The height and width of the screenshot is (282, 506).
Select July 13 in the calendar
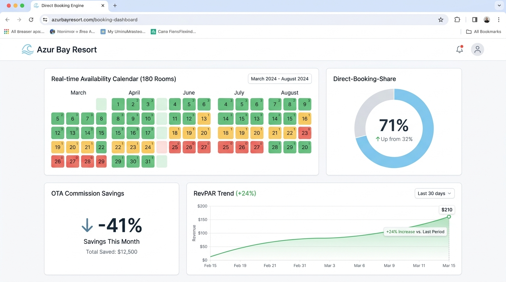click(257, 119)
